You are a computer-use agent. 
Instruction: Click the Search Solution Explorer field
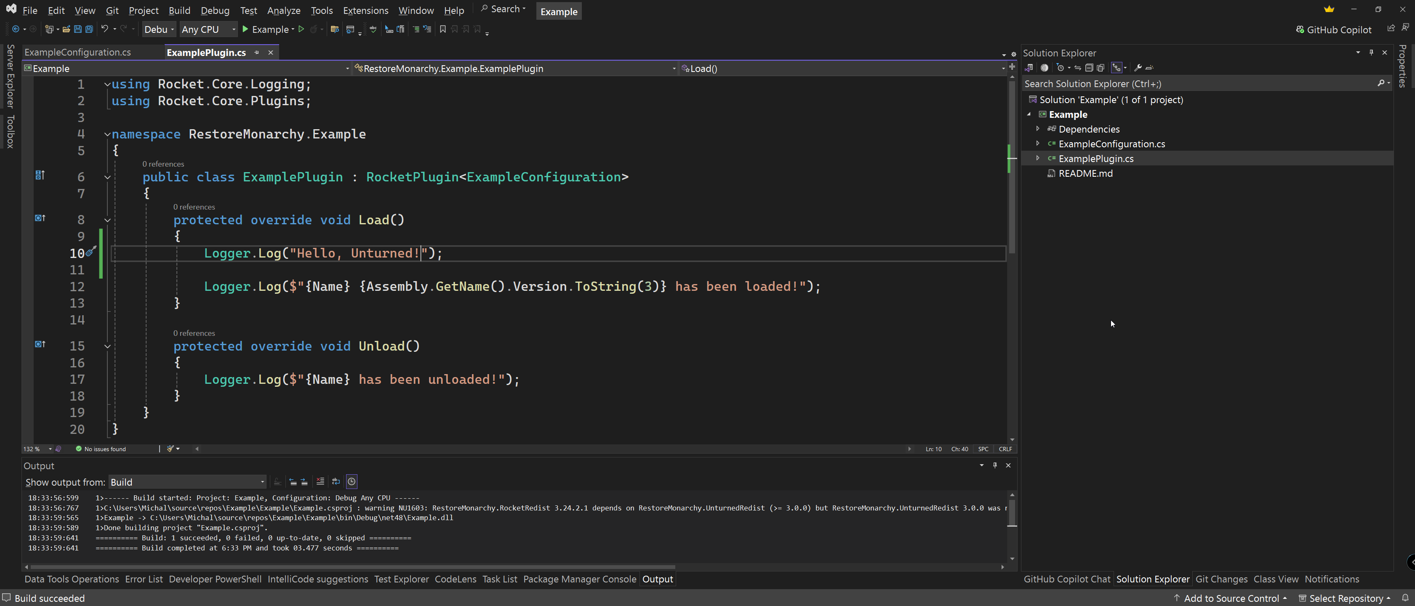click(x=1197, y=83)
